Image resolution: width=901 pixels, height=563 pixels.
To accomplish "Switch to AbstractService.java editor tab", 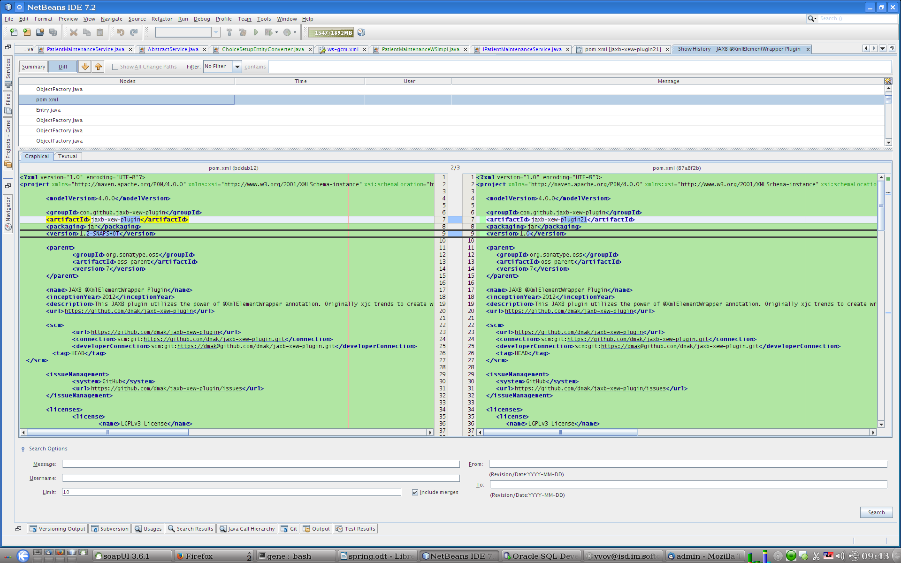I will 173,49.
